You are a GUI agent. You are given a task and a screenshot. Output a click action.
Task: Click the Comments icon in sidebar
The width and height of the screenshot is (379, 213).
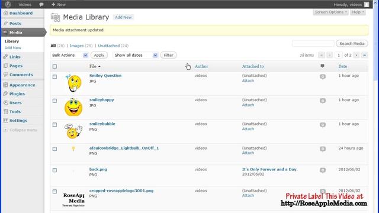pos(5,75)
